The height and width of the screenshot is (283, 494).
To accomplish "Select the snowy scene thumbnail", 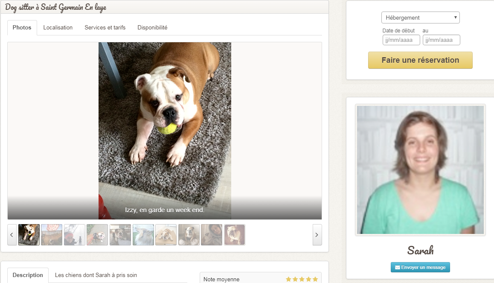I will 74,235.
